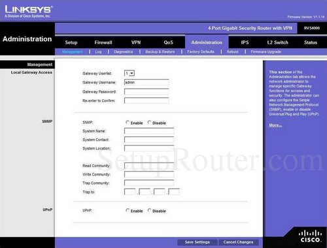Screen dimensions: 327x248
Task: Click Save Settings button
Action: [x=198, y=242]
